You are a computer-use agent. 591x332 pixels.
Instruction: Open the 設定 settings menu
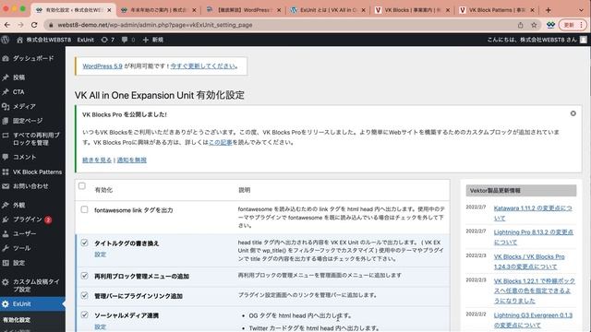click(18, 263)
